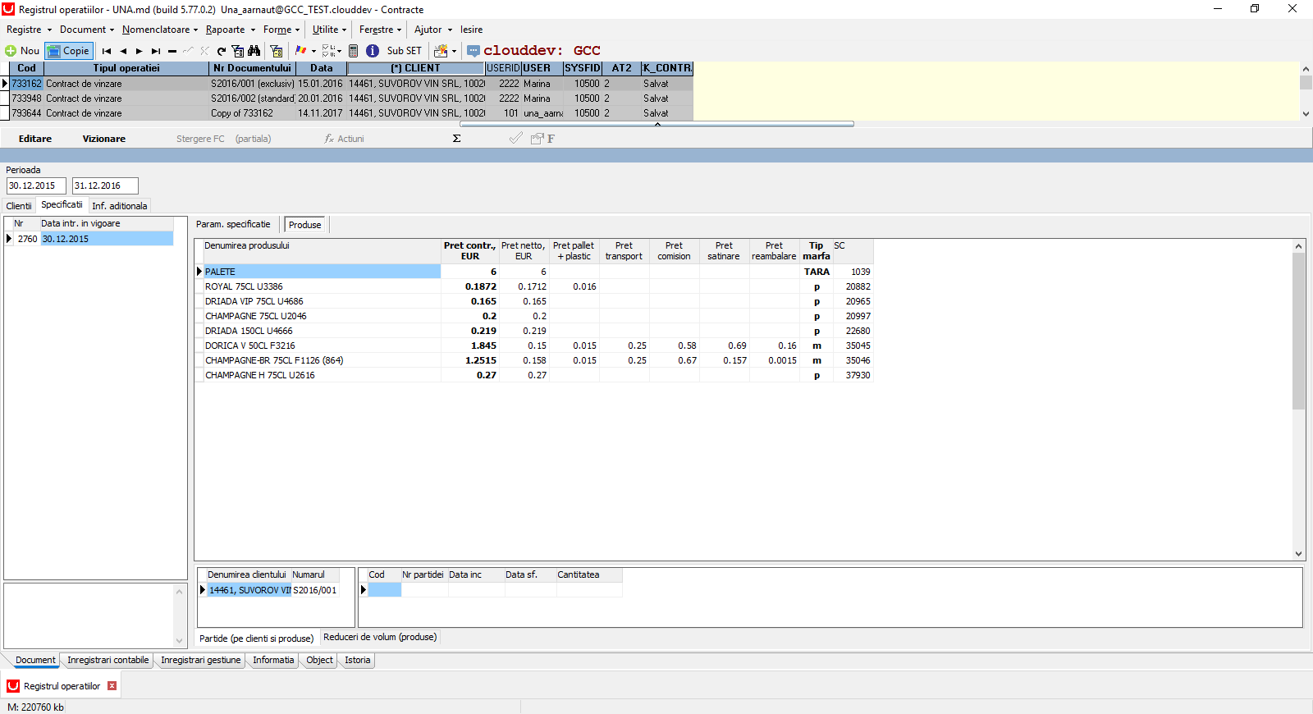Click the period end date field 31.12.2016
The height and width of the screenshot is (714, 1313).
pyautogui.click(x=105, y=186)
